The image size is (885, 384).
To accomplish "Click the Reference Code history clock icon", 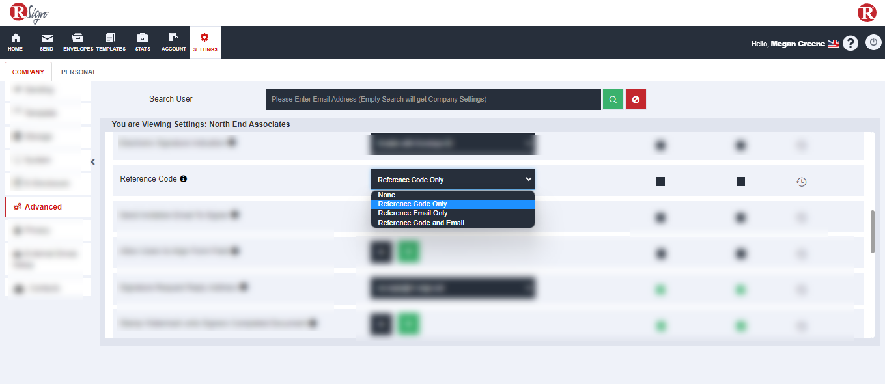I will coord(802,182).
